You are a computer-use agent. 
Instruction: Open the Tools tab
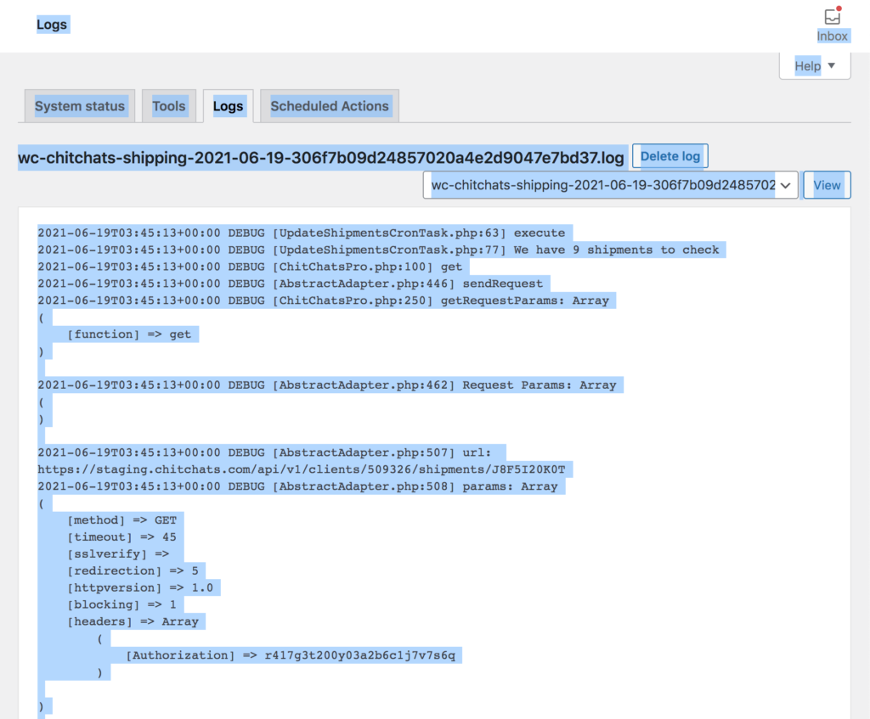point(168,106)
